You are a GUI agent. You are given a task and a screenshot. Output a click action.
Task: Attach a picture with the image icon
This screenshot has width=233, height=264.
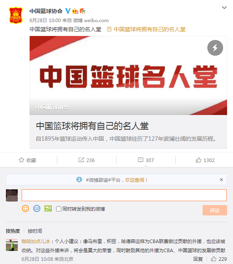(x=48, y=209)
